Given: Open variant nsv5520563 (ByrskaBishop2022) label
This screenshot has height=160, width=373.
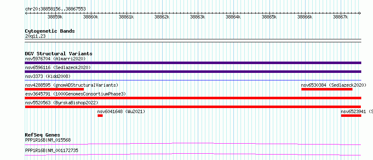Looking at the screenshot, I should [x=61, y=103].
